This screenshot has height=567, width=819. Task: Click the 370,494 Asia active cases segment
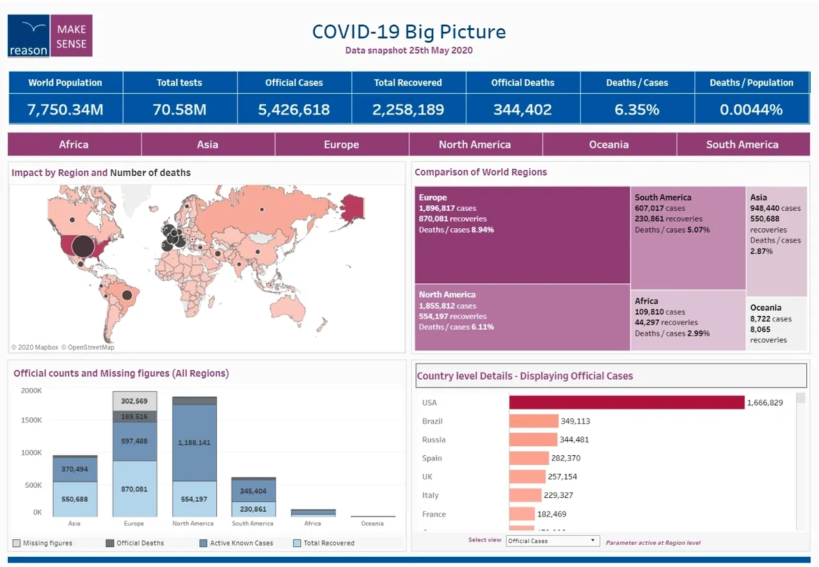pos(75,470)
